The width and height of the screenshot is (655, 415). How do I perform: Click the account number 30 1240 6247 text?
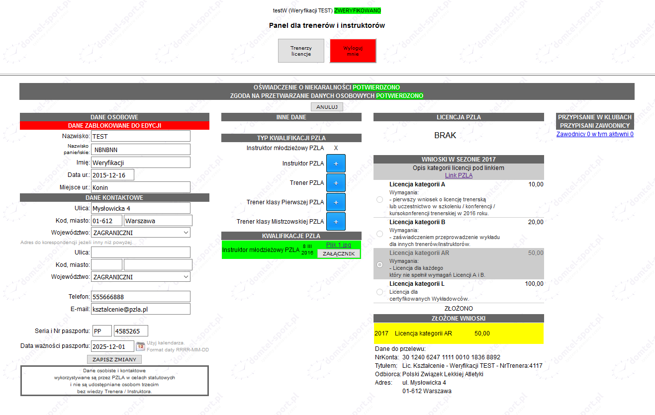click(x=452, y=357)
